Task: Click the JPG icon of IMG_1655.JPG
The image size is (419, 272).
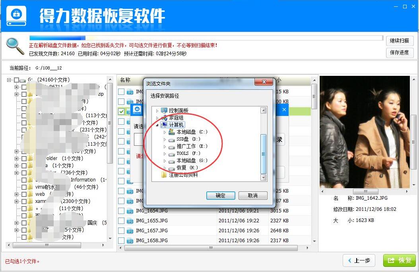Action: coord(130,221)
